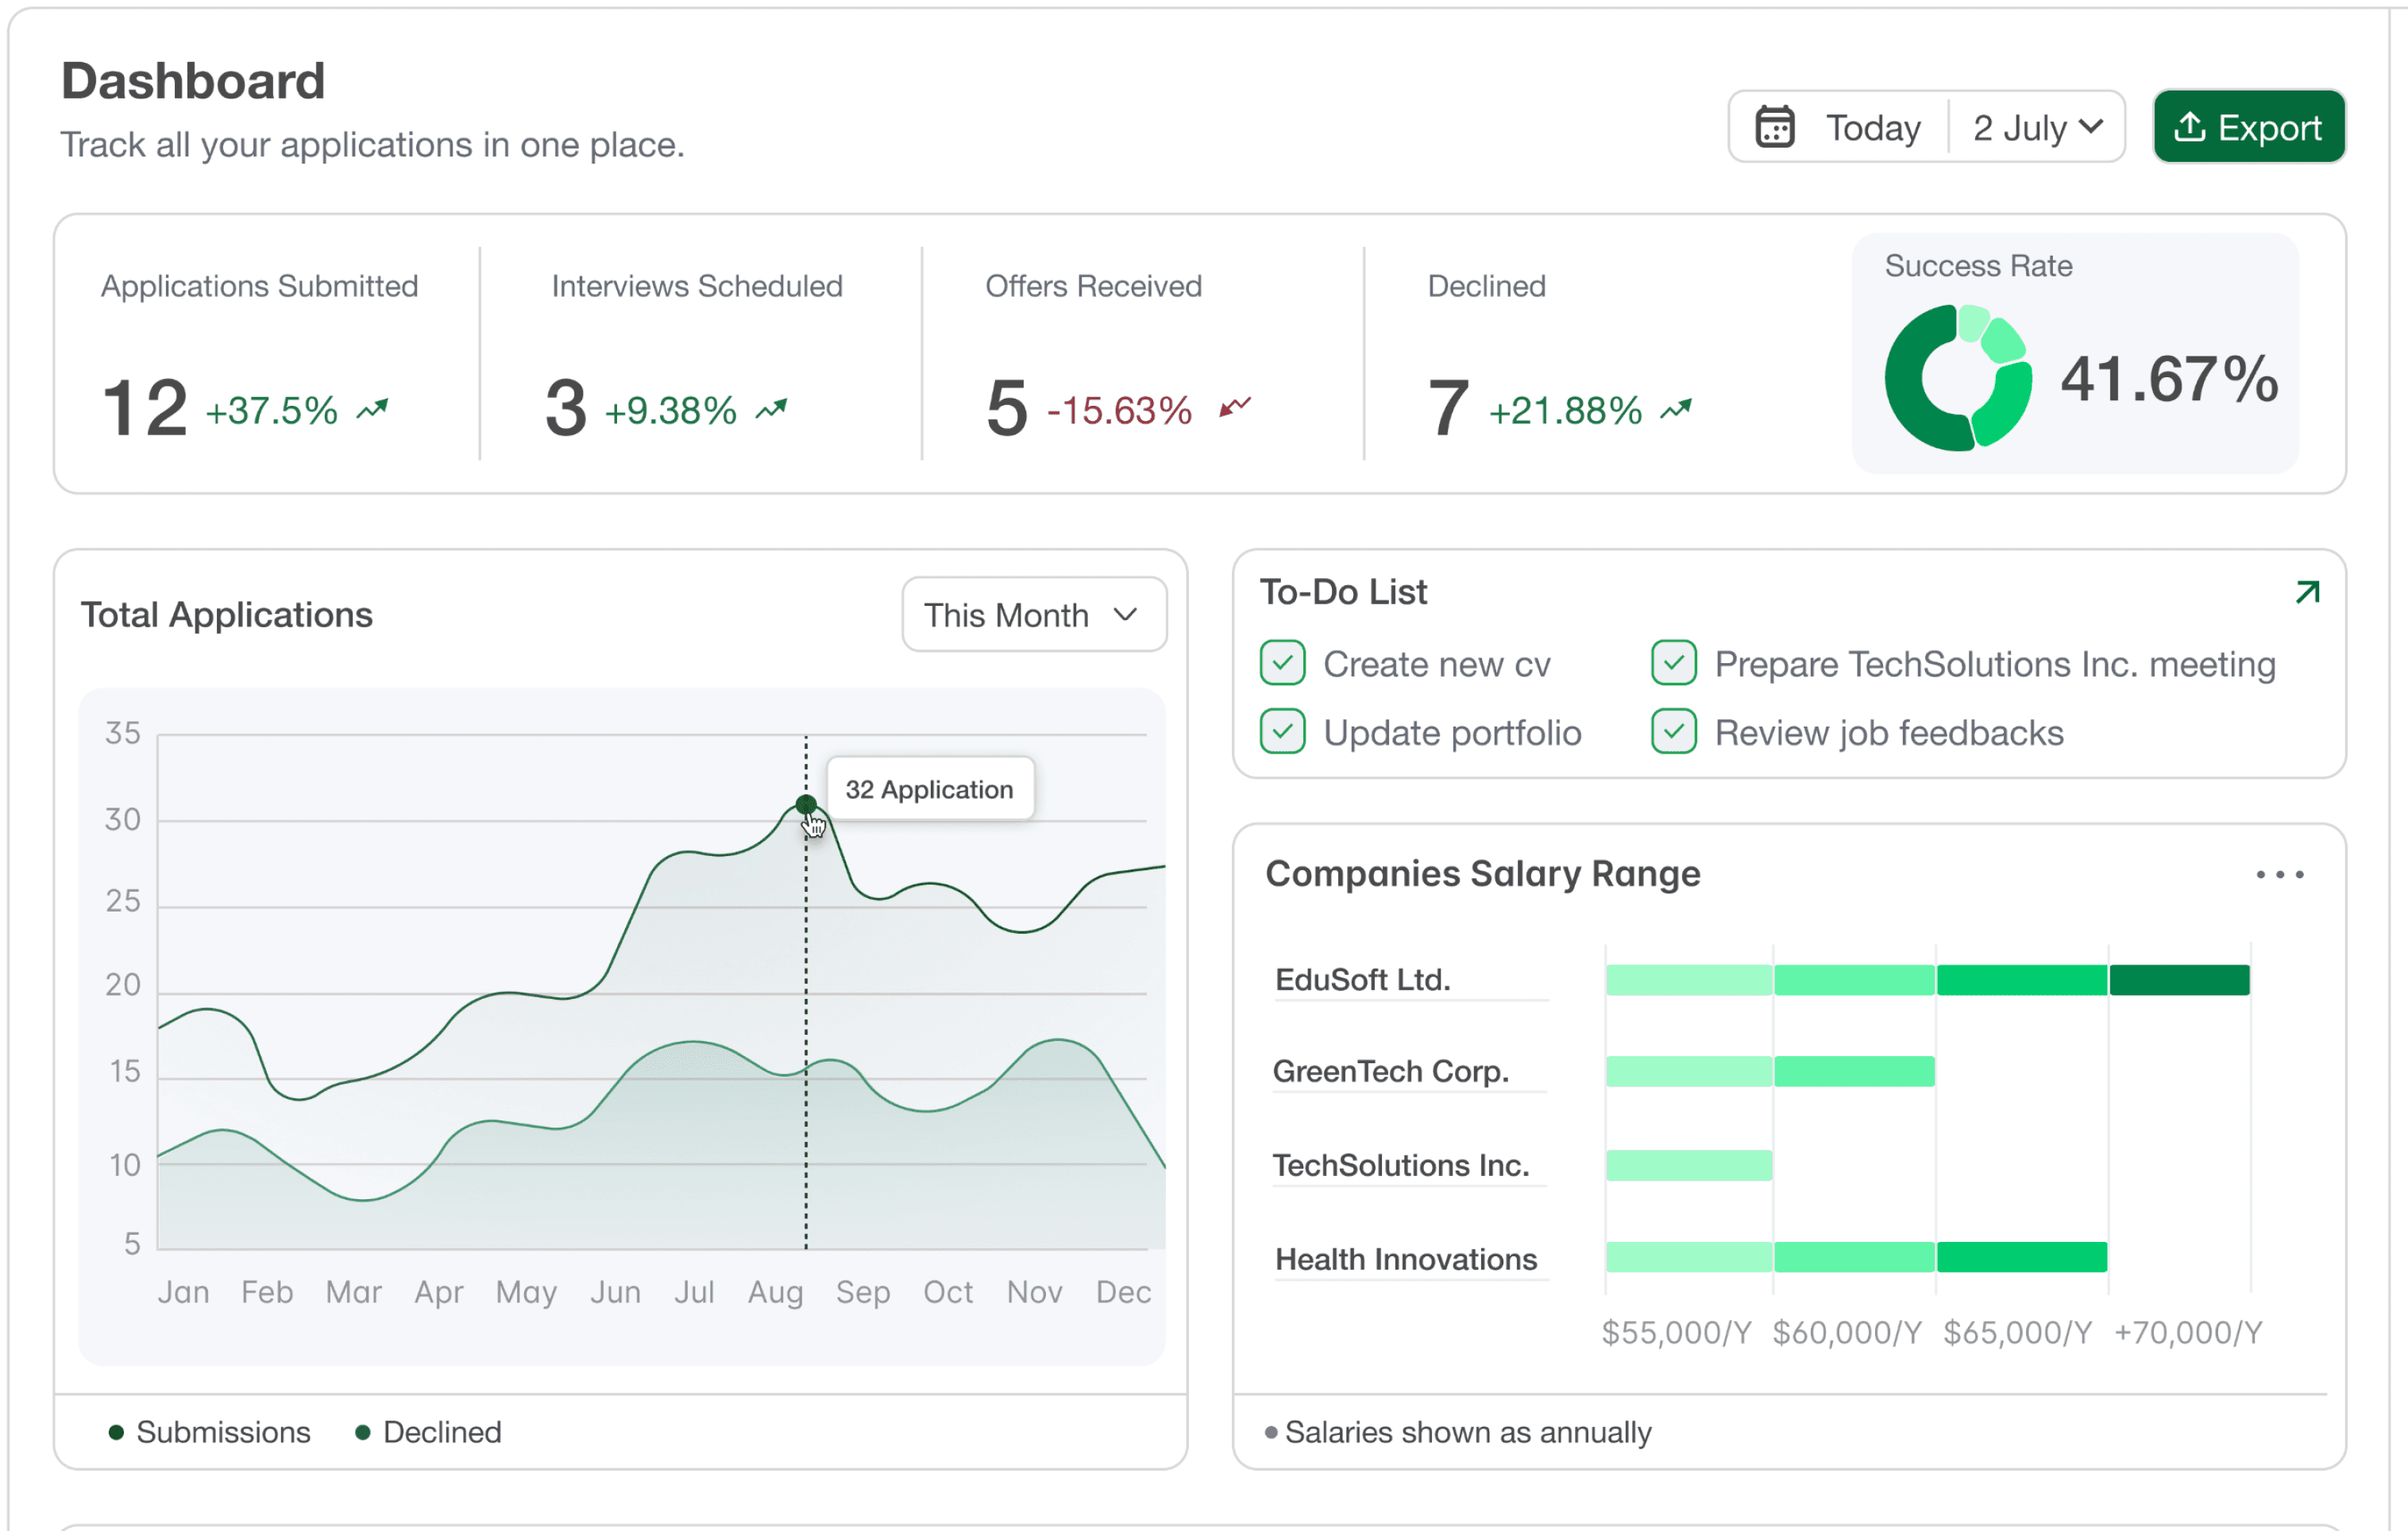2408x1531 pixels.
Task: Click the downward trend icon beside -15.63%
Action: [x=1235, y=407]
